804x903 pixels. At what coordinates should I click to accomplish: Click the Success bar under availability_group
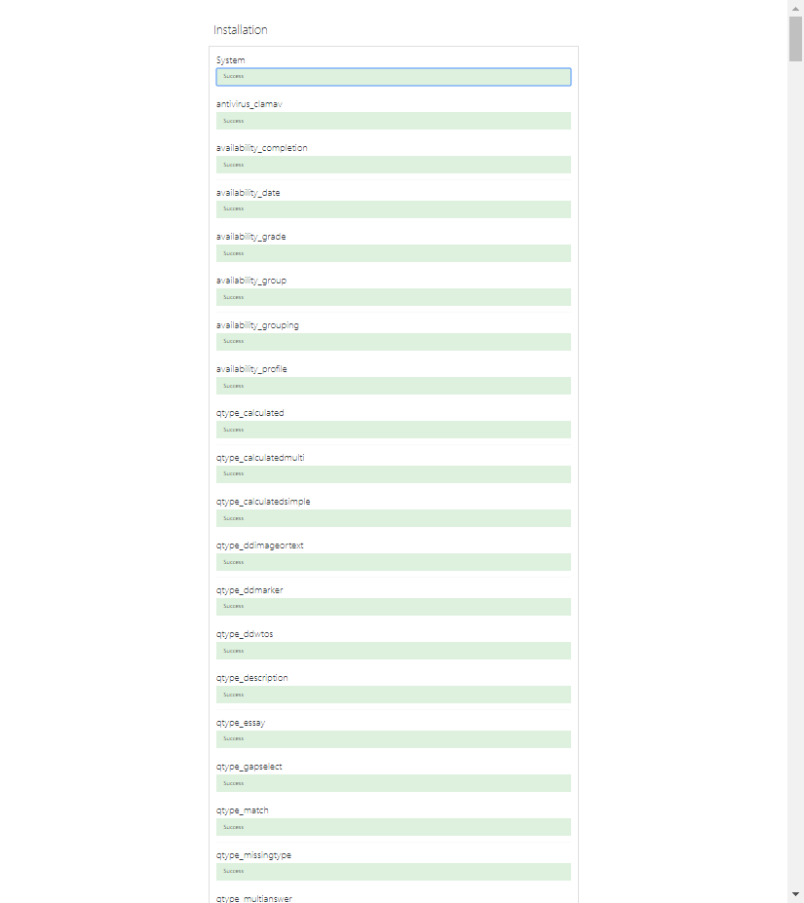click(394, 297)
